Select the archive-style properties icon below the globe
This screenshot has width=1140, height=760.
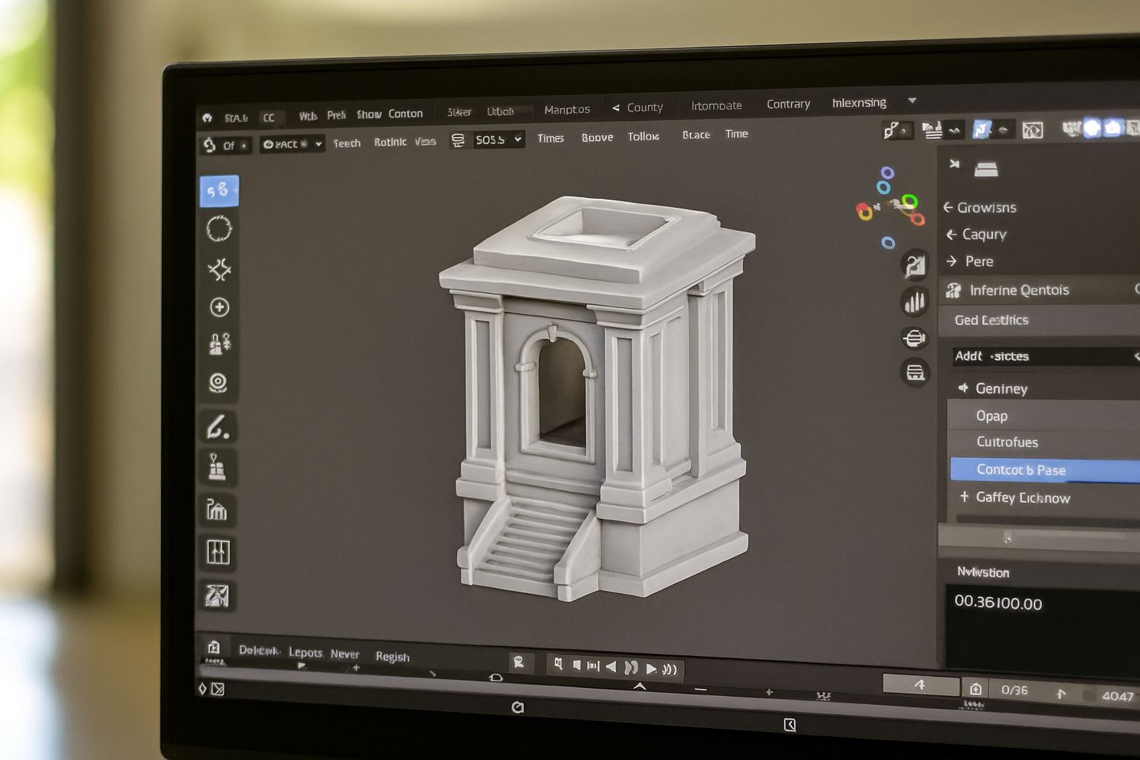915,373
